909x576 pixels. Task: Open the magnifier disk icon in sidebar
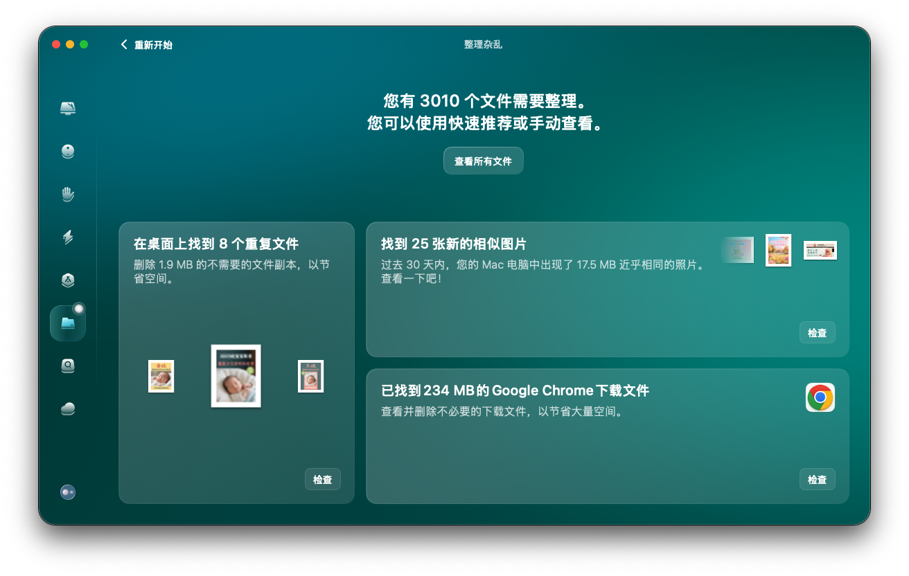(x=68, y=366)
